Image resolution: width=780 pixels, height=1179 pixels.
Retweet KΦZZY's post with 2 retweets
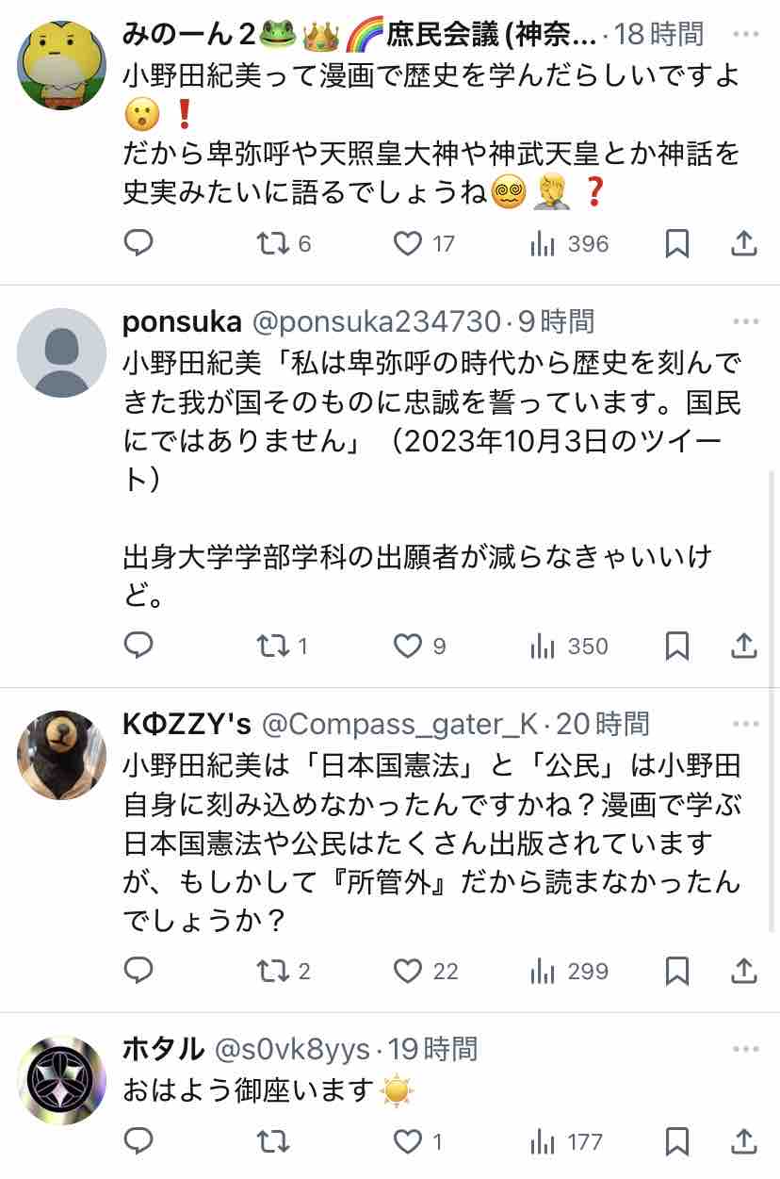click(274, 971)
